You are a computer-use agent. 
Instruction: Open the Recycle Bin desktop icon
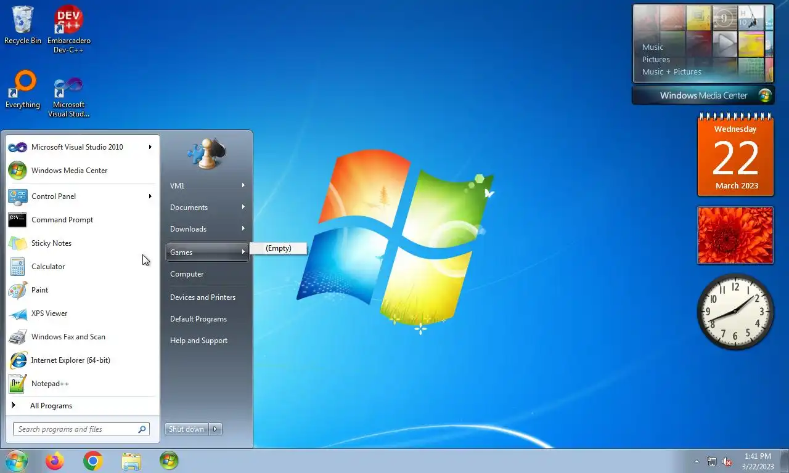pyautogui.click(x=23, y=26)
